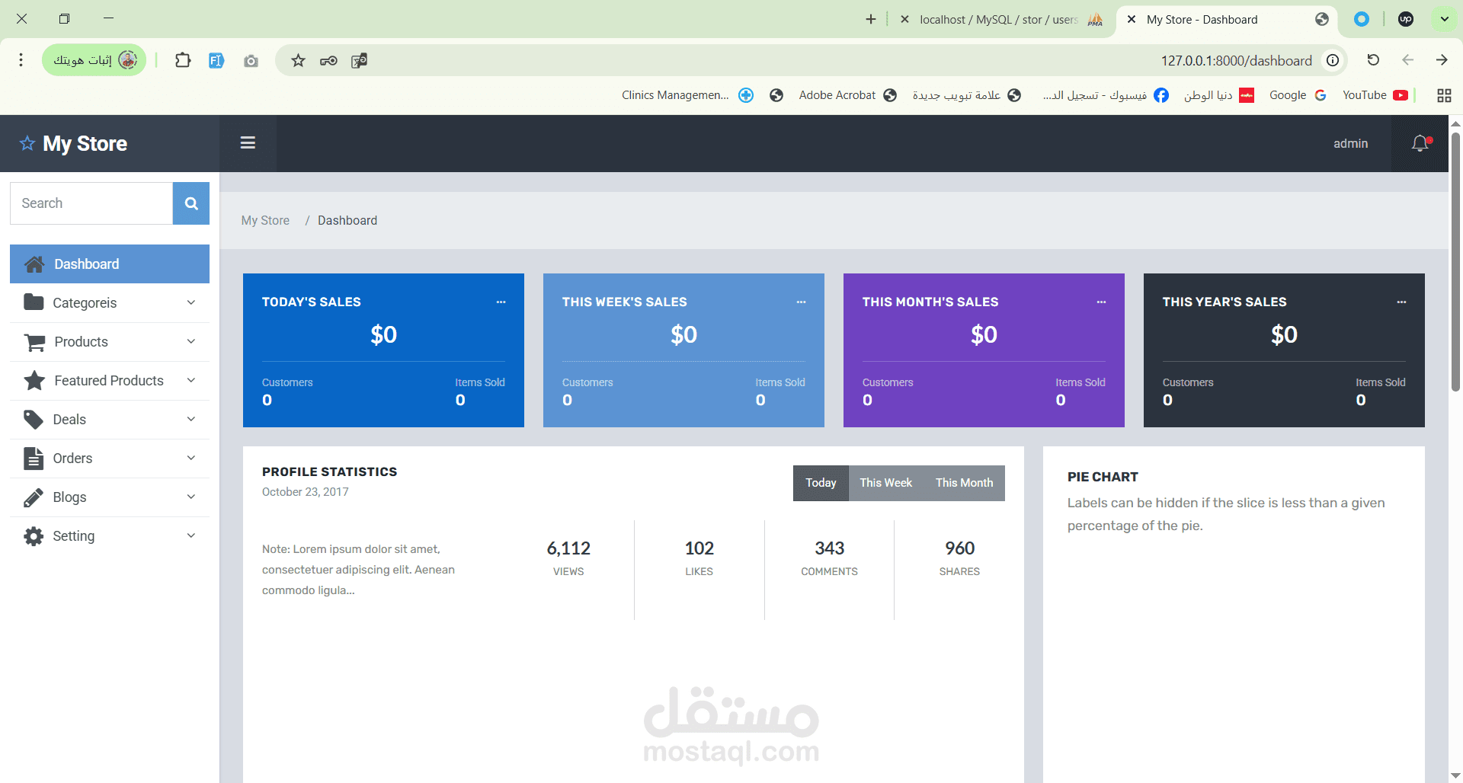Click the Deals tag icon

[x=34, y=420]
